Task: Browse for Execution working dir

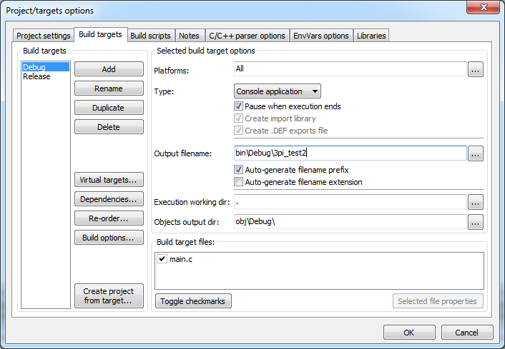Action: 476,203
